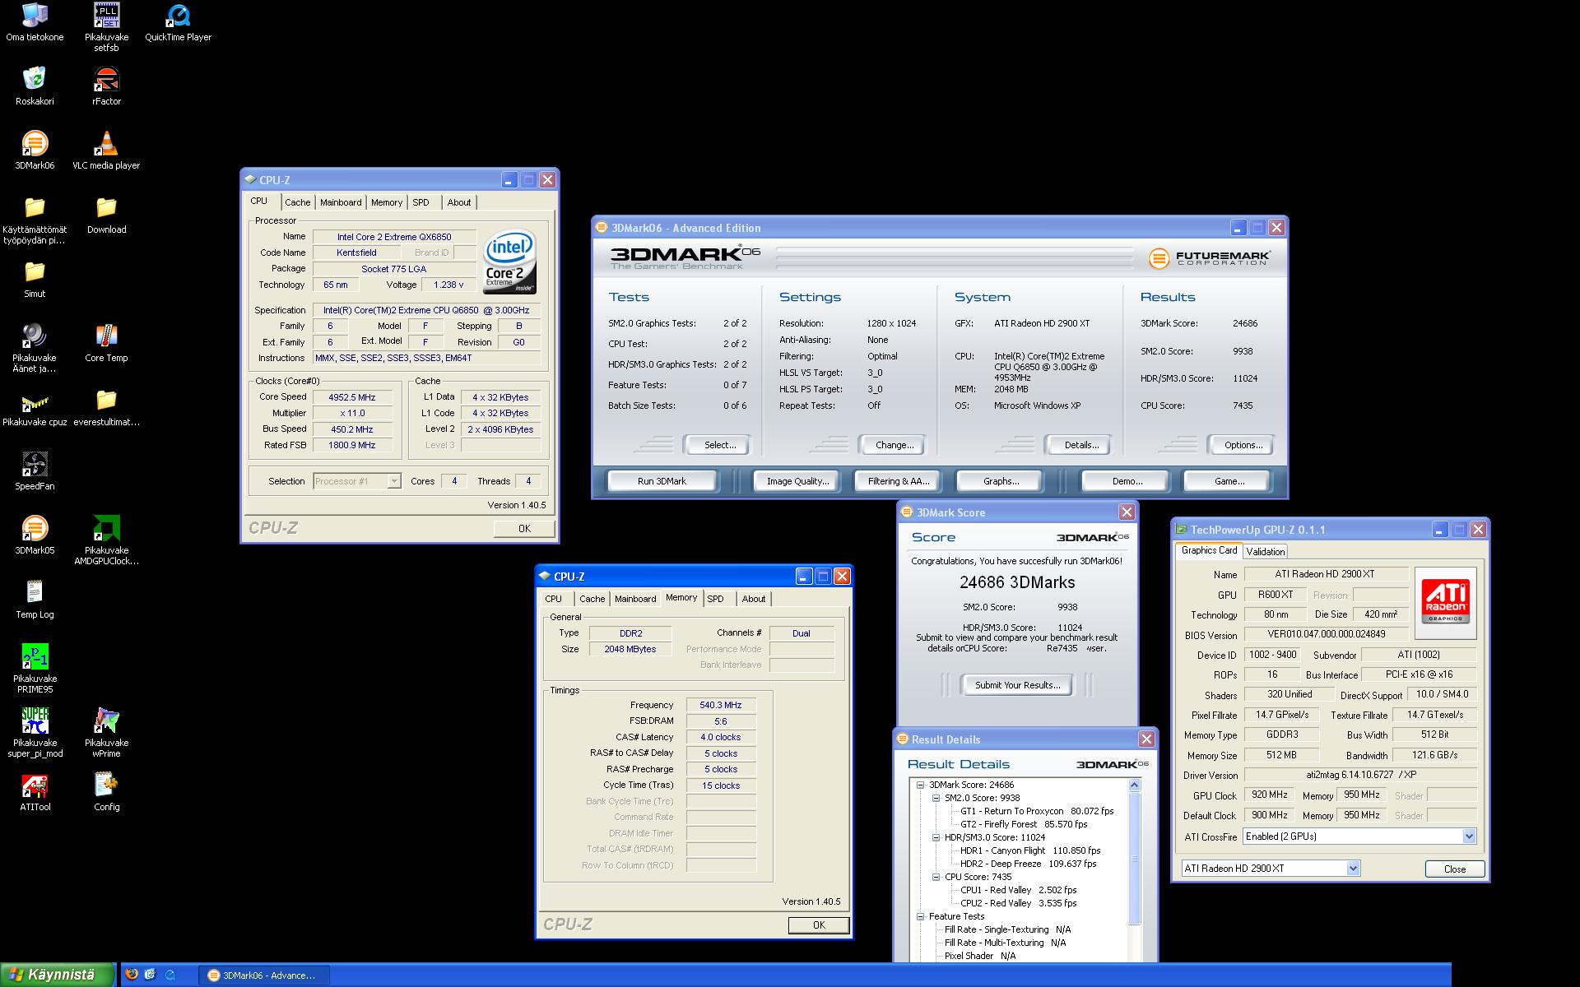Launch PRIME95 shortcut icon
1580x987 pixels.
coord(35,669)
